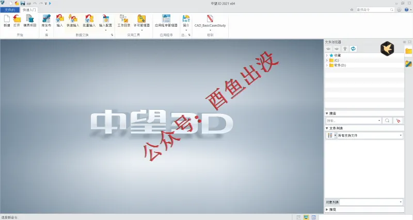413x220 pixels.
Task: Close the 文件浏览器 panel
Action: pyautogui.click(x=409, y=42)
